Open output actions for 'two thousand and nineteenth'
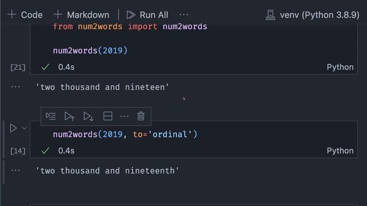The image size is (367, 206). point(15,171)
